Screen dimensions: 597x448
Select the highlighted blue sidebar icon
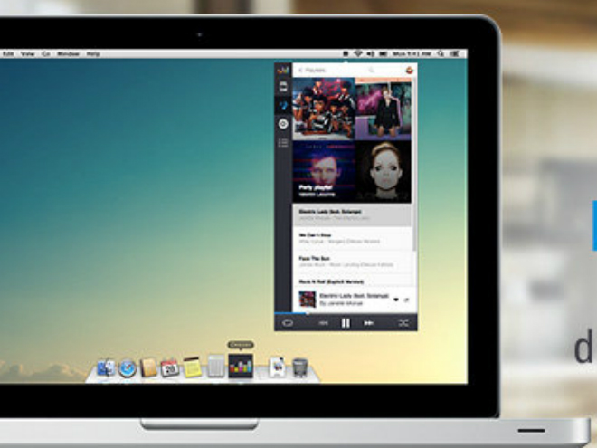coord(283,106)
